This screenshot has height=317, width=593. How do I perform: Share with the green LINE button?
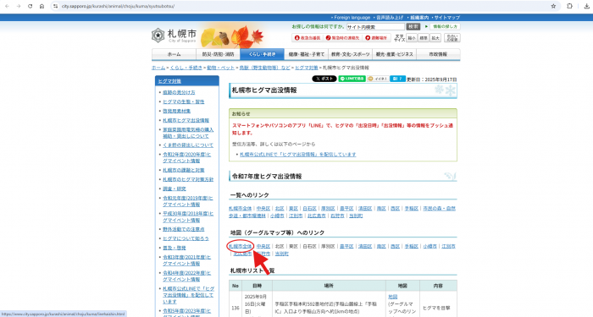pyautogui.click(x=352, y=79)
